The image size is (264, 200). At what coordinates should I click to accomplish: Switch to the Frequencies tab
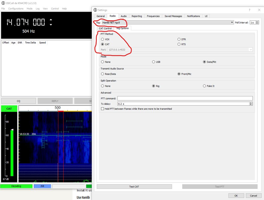pyautogui.click(x=153, y=16)
